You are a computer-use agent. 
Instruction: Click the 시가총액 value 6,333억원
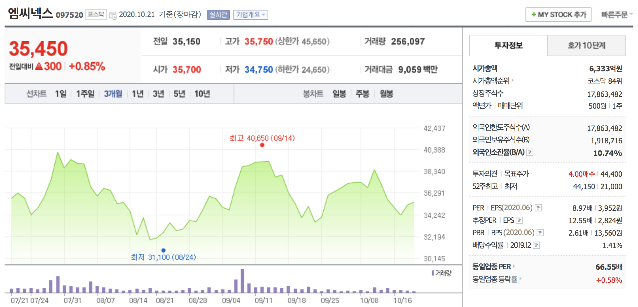click(606, 69)
